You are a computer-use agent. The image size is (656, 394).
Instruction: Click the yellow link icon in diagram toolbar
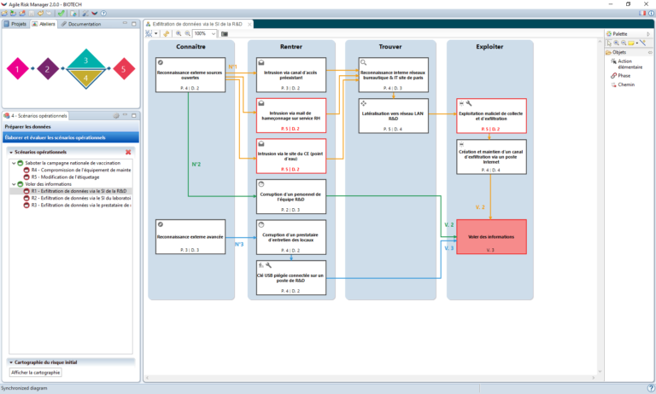click(166, 33)
